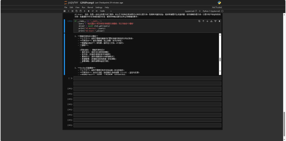Click the Python logo icon
Screen dimensions: 286x141
(x=220, y=3)
